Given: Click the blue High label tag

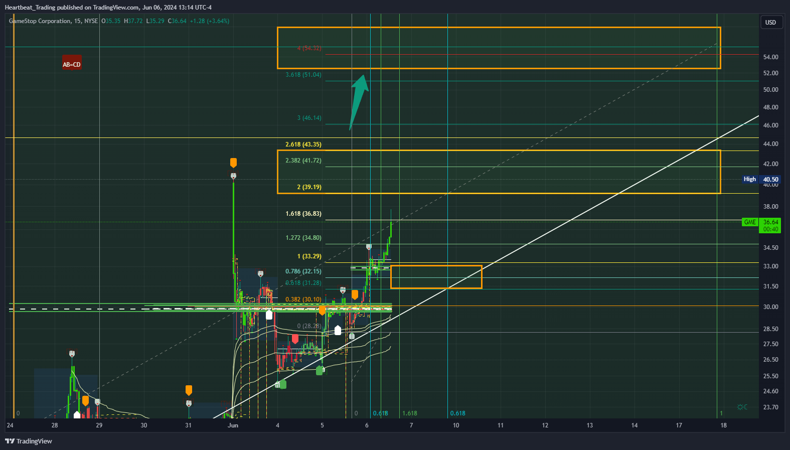Looking at the screenshot, I should [x=750, y=179].
